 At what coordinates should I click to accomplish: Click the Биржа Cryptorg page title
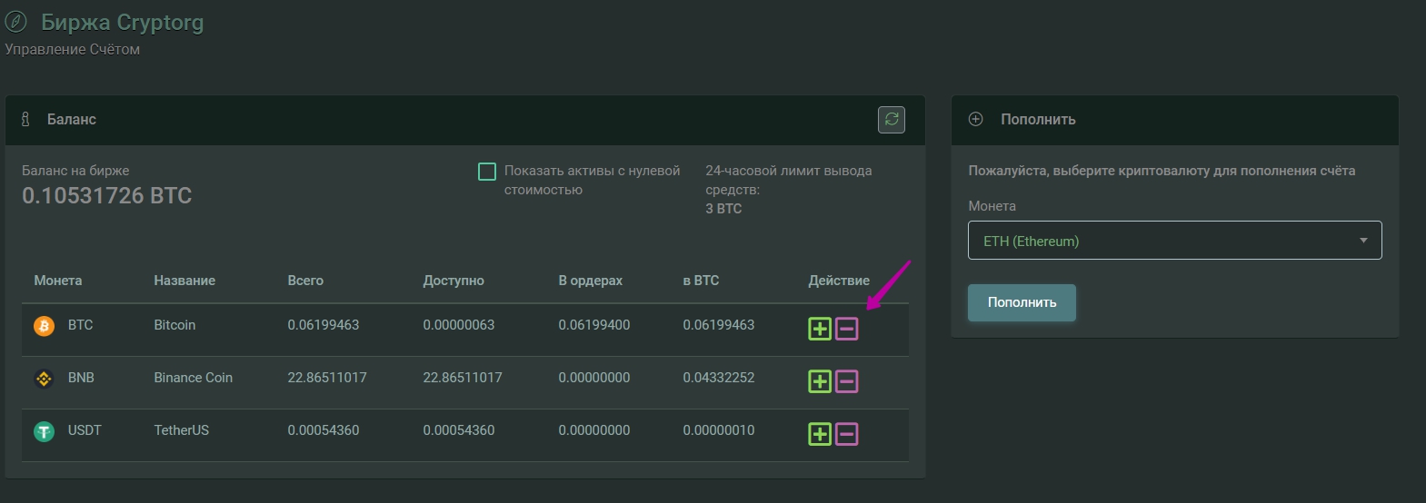point(122,23)
